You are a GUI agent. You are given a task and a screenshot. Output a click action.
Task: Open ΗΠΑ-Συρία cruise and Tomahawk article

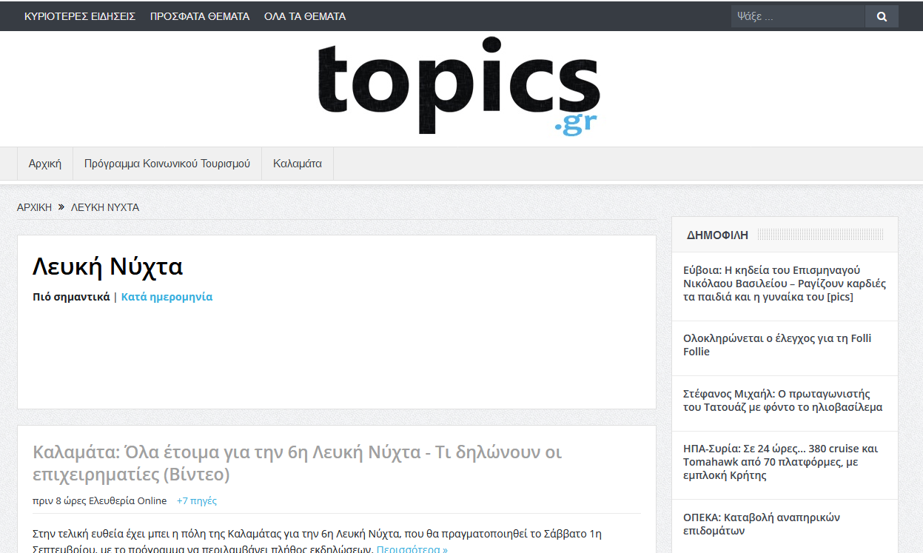780,462
